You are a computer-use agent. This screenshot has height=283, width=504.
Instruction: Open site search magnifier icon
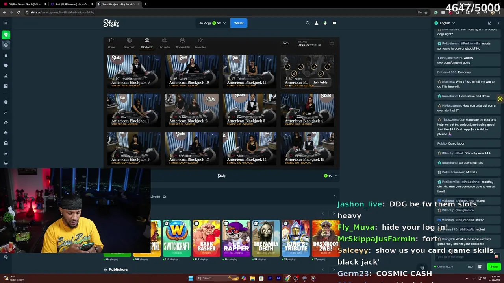pos(308,23)
